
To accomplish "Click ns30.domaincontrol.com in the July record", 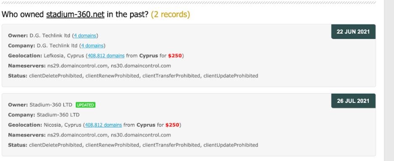I will click(141, 135).
